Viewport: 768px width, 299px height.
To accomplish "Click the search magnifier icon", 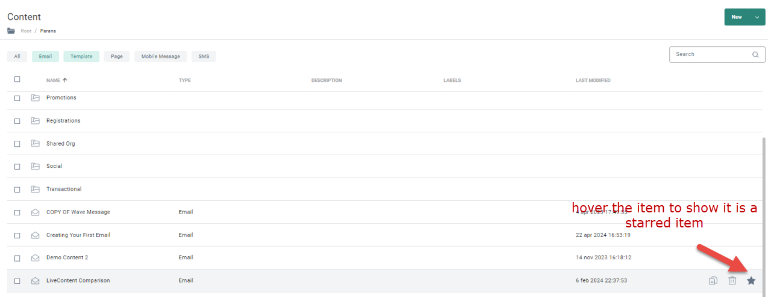I will pos(755,54).
